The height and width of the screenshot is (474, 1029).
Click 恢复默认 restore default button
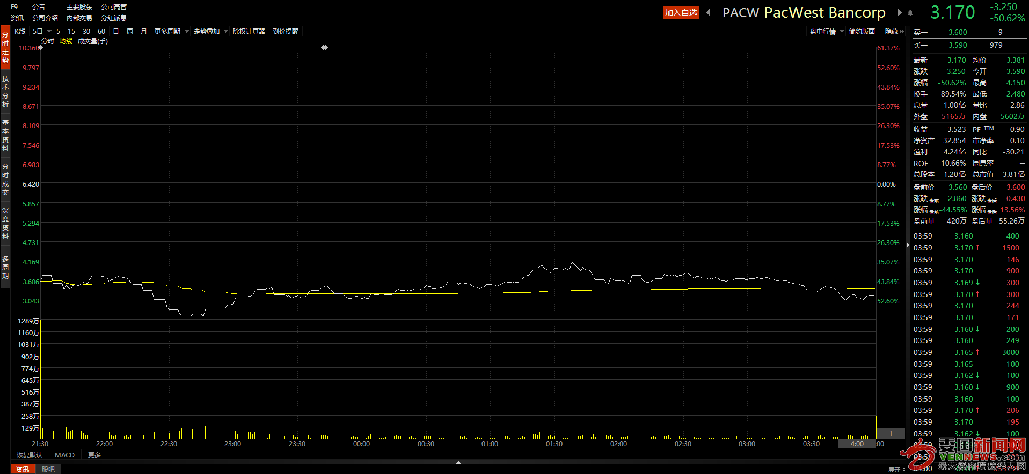29,455
